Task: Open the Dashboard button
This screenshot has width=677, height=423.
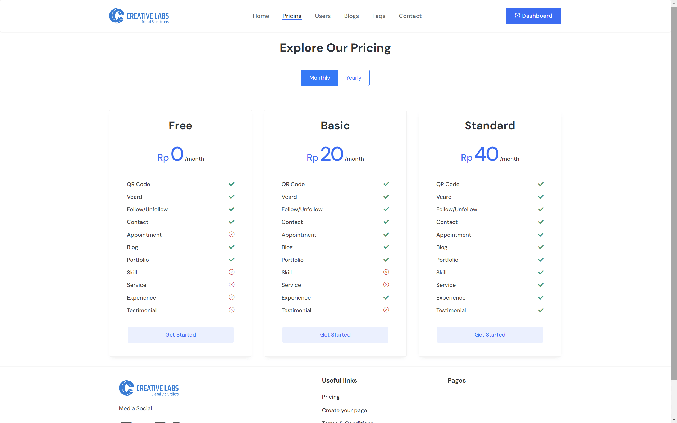Action: [x=533, y=16]
